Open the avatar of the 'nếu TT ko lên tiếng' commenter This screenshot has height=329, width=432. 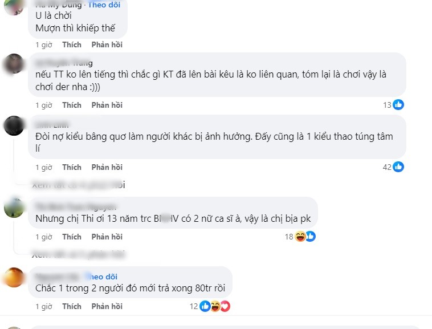[x=14, y=63]
